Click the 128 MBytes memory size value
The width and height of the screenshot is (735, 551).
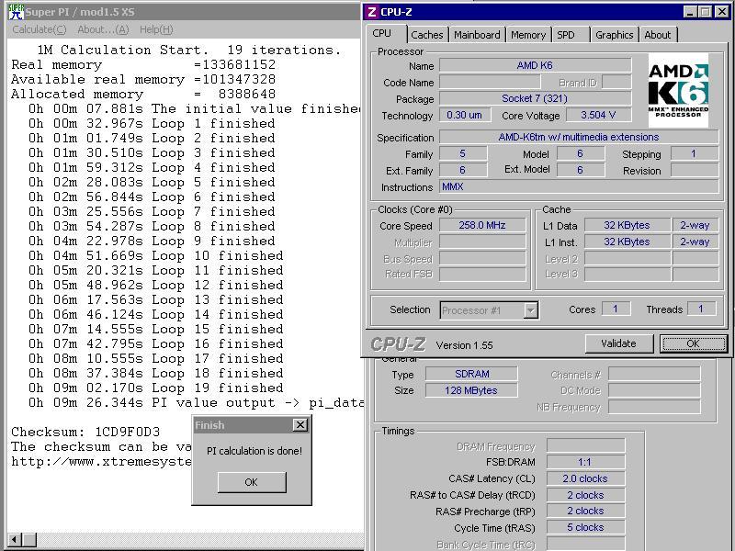pyautogui.click(x=471, y=390)
